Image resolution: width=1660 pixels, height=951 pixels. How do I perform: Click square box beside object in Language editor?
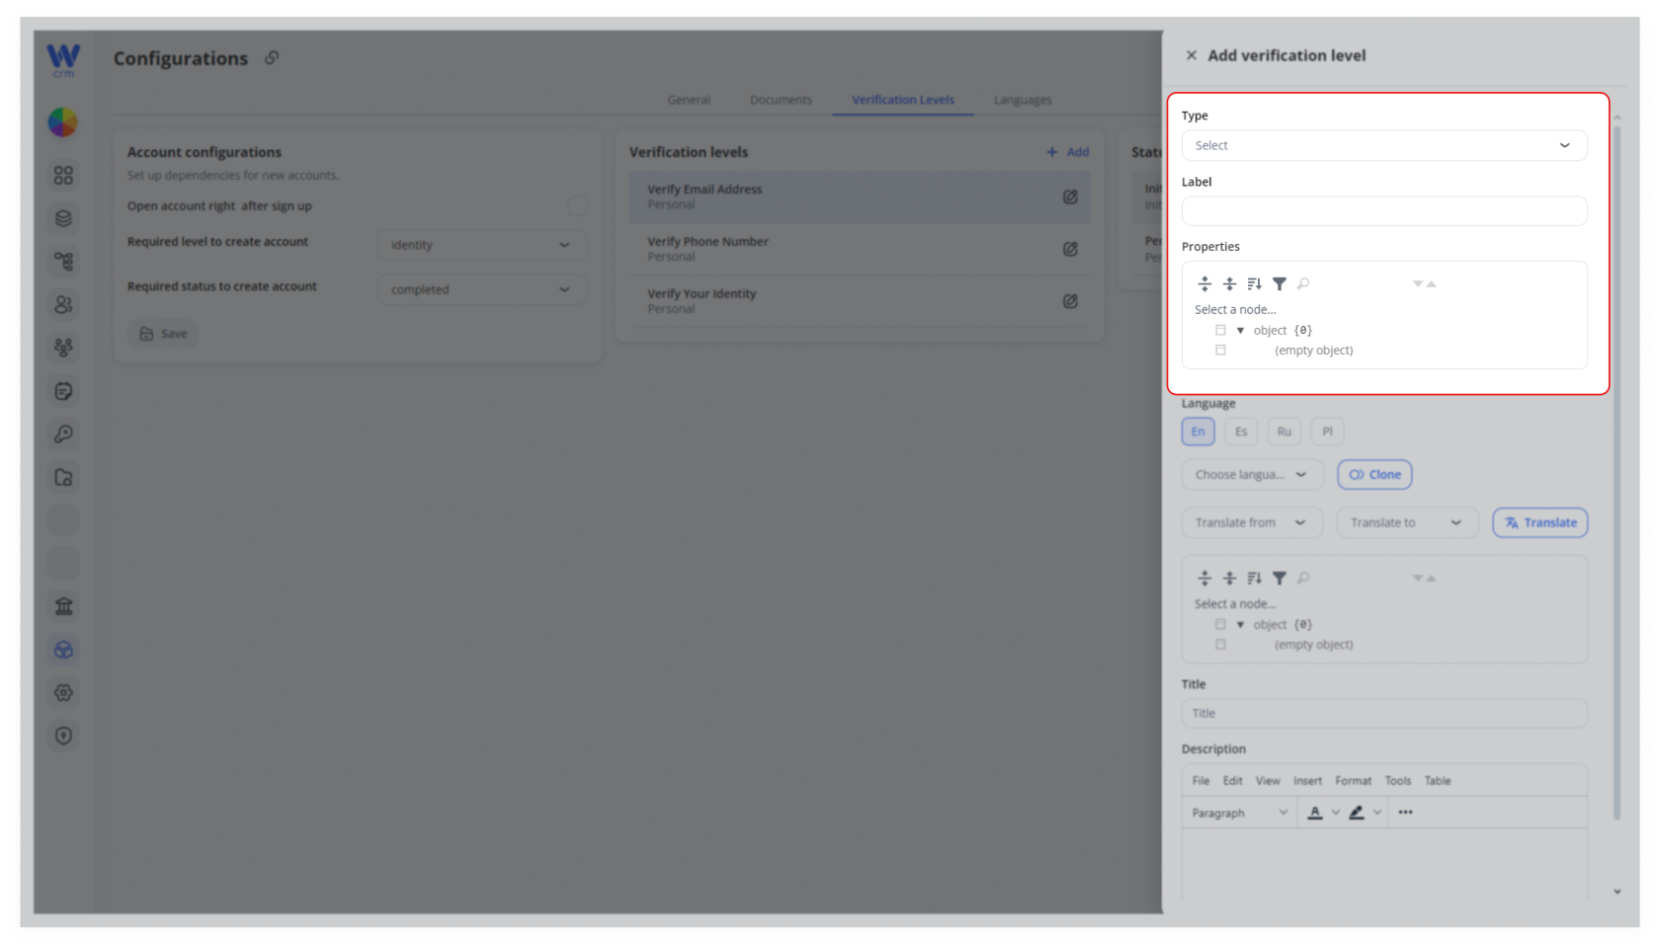pyautogui.click(x=1220, y=624)
